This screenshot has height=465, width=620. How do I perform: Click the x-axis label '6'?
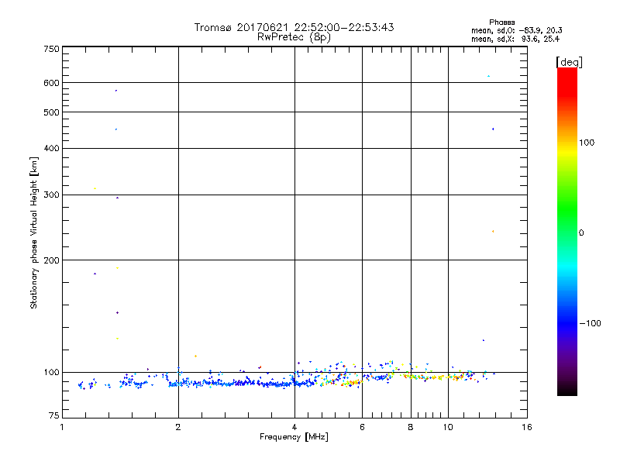(362, 427)
